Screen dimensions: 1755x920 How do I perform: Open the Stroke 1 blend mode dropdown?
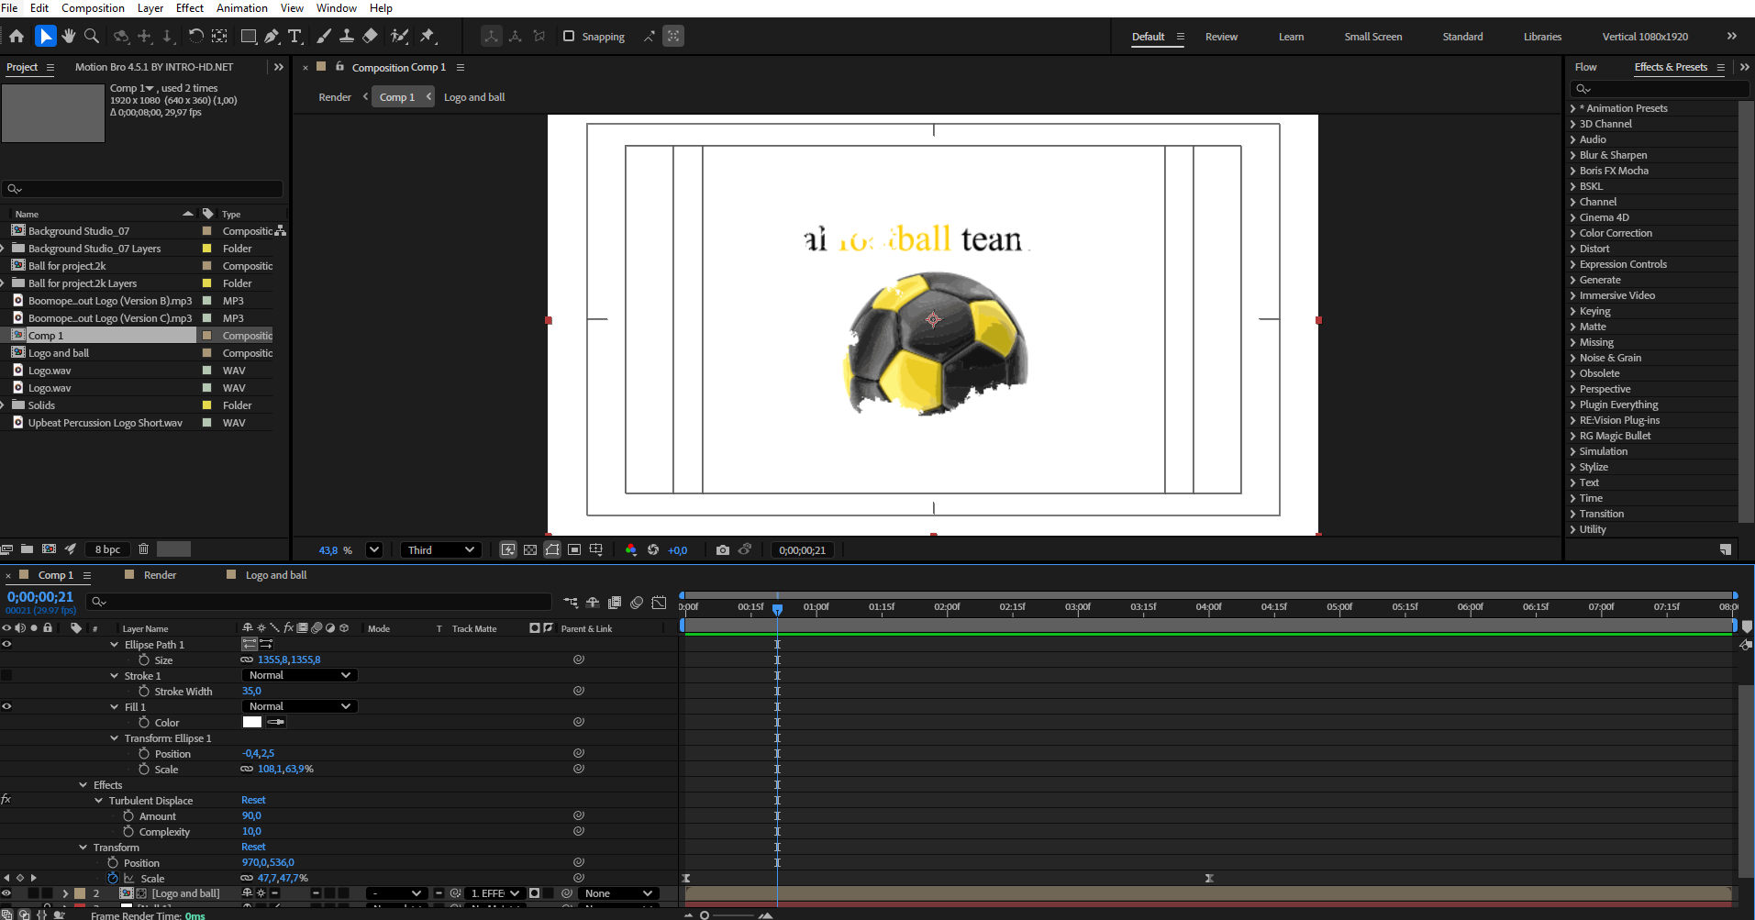click(x=299, y=676)
